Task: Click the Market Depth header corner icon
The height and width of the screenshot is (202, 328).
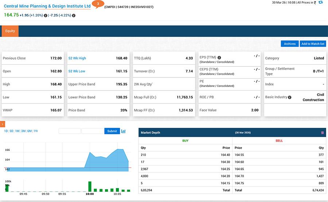Action: [322, 133]
